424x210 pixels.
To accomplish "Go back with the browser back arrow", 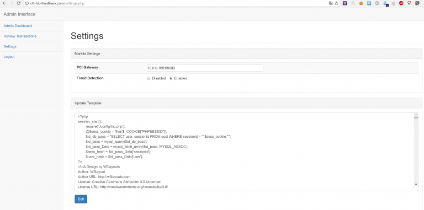I will 4,3.
